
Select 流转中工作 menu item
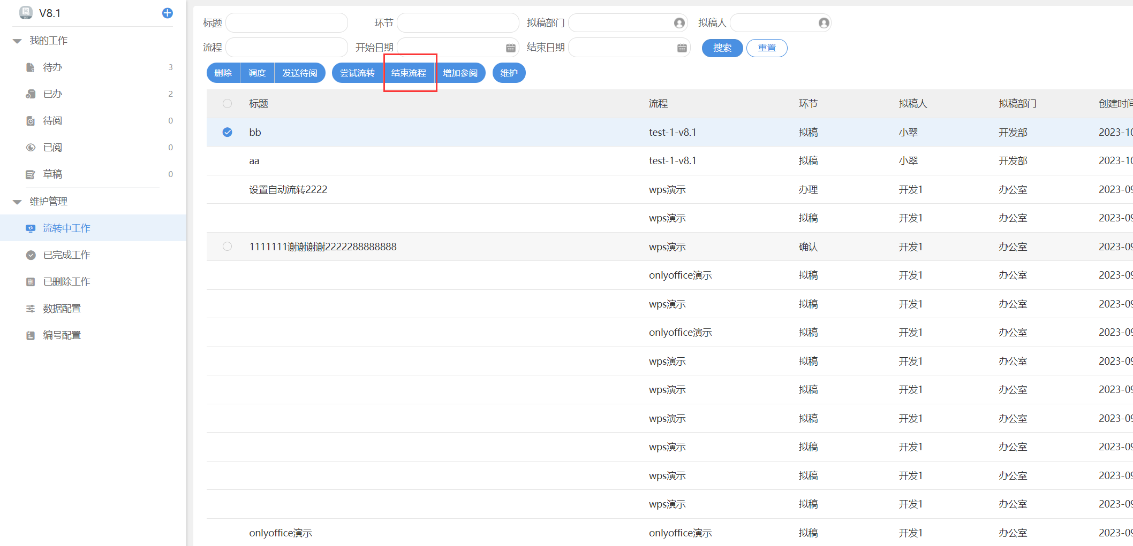click(x=93, y=228)
